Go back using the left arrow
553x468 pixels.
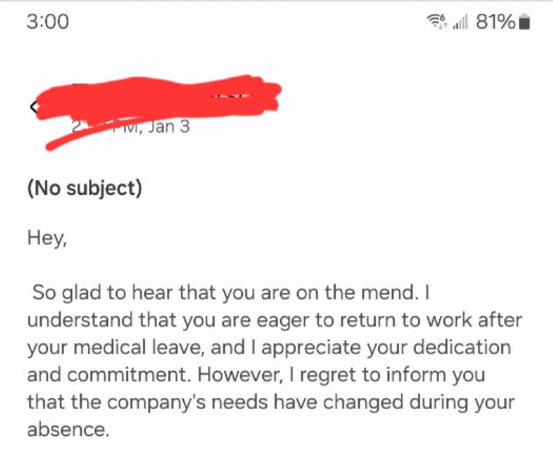click(x=33, y=107)
